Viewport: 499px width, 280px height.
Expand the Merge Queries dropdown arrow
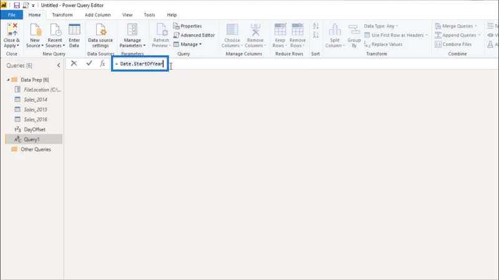pos(476,26)
